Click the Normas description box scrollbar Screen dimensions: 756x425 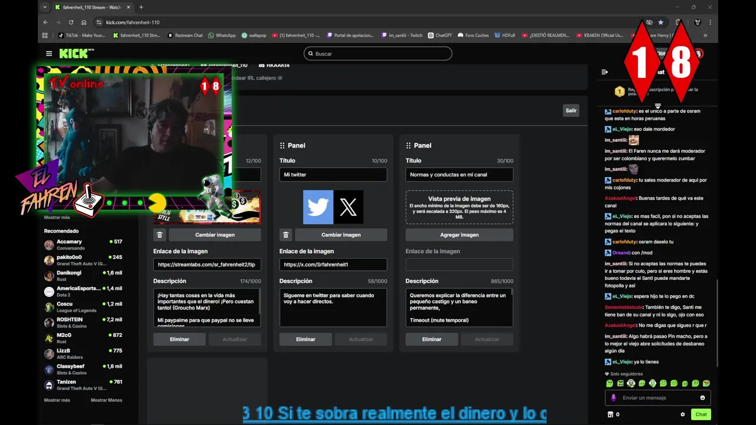pyautogui.click(x=511, y=293)
